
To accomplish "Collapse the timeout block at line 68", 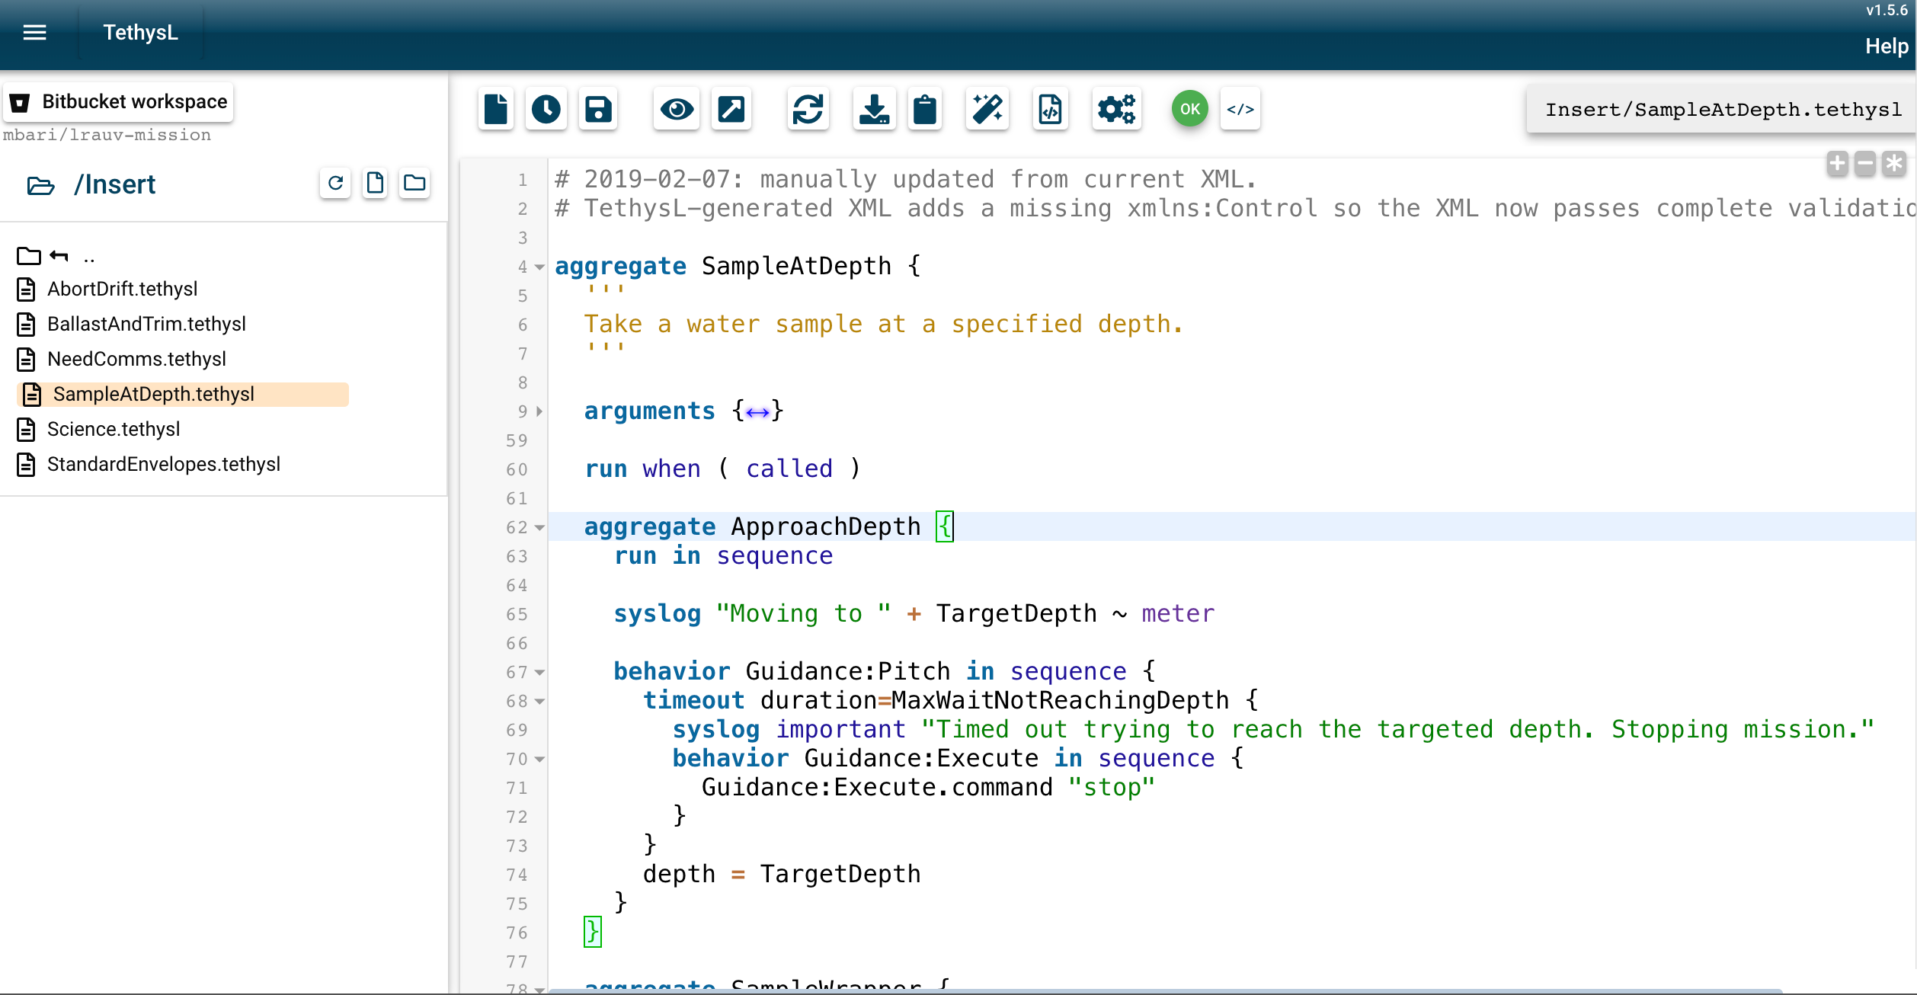I will pyautogui.click(x=539, y=701).
